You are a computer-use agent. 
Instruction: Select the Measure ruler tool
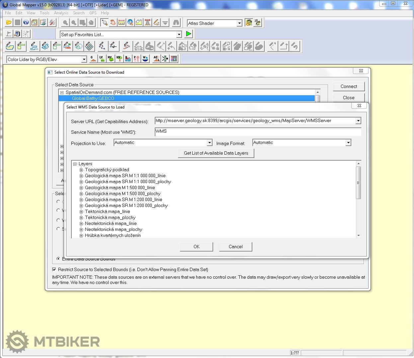pyautogui.click(x=122, y=23)
